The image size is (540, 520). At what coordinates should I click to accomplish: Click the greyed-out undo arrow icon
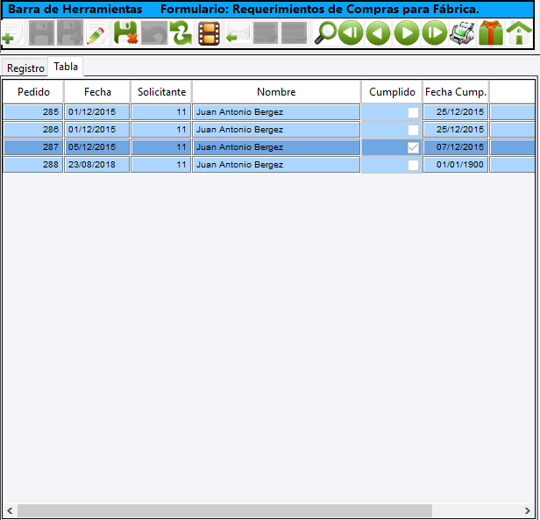154,33
